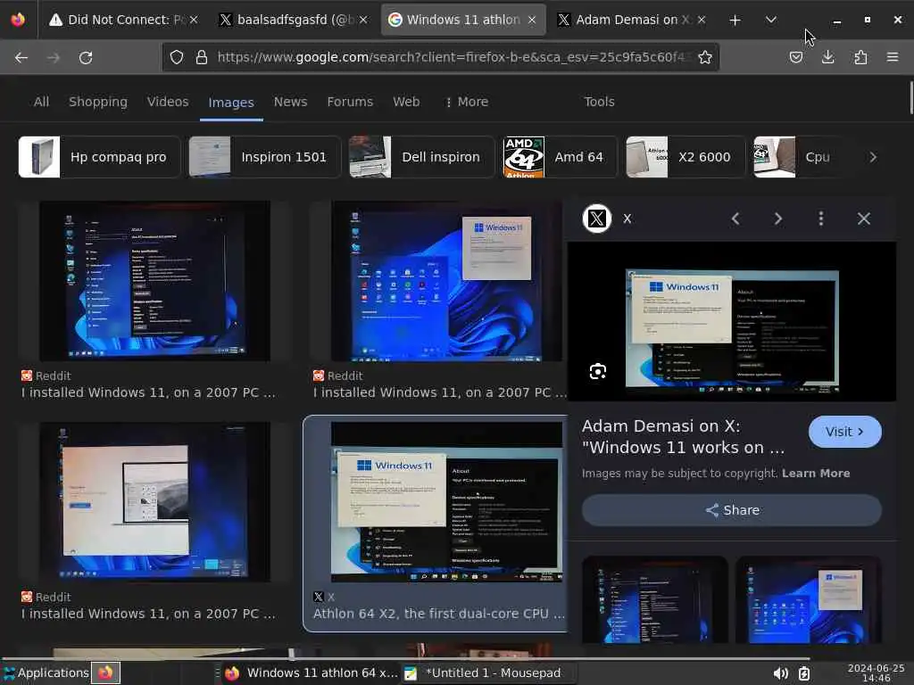
Task: Open Reddit thumbnail showing Start menu
Action: (x=446, y=281)
